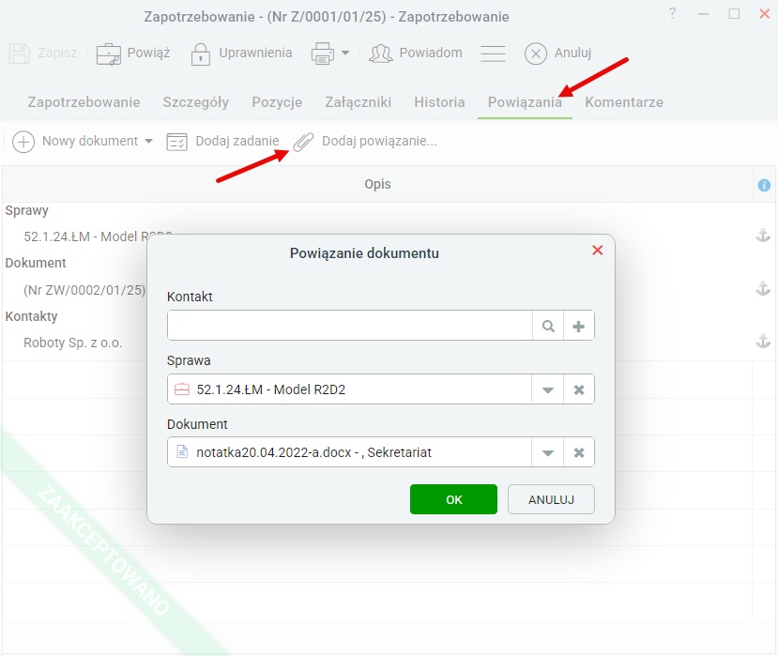The image size is (778, 656).
Task: Open Uprawnienia via the padlock icon
Action: 201,53
